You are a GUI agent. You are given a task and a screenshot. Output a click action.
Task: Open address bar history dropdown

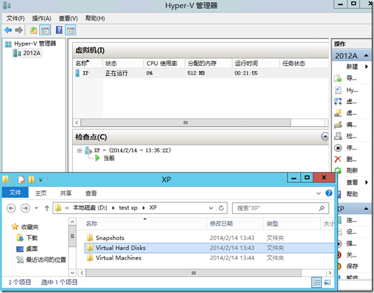[x=211, y=208]
